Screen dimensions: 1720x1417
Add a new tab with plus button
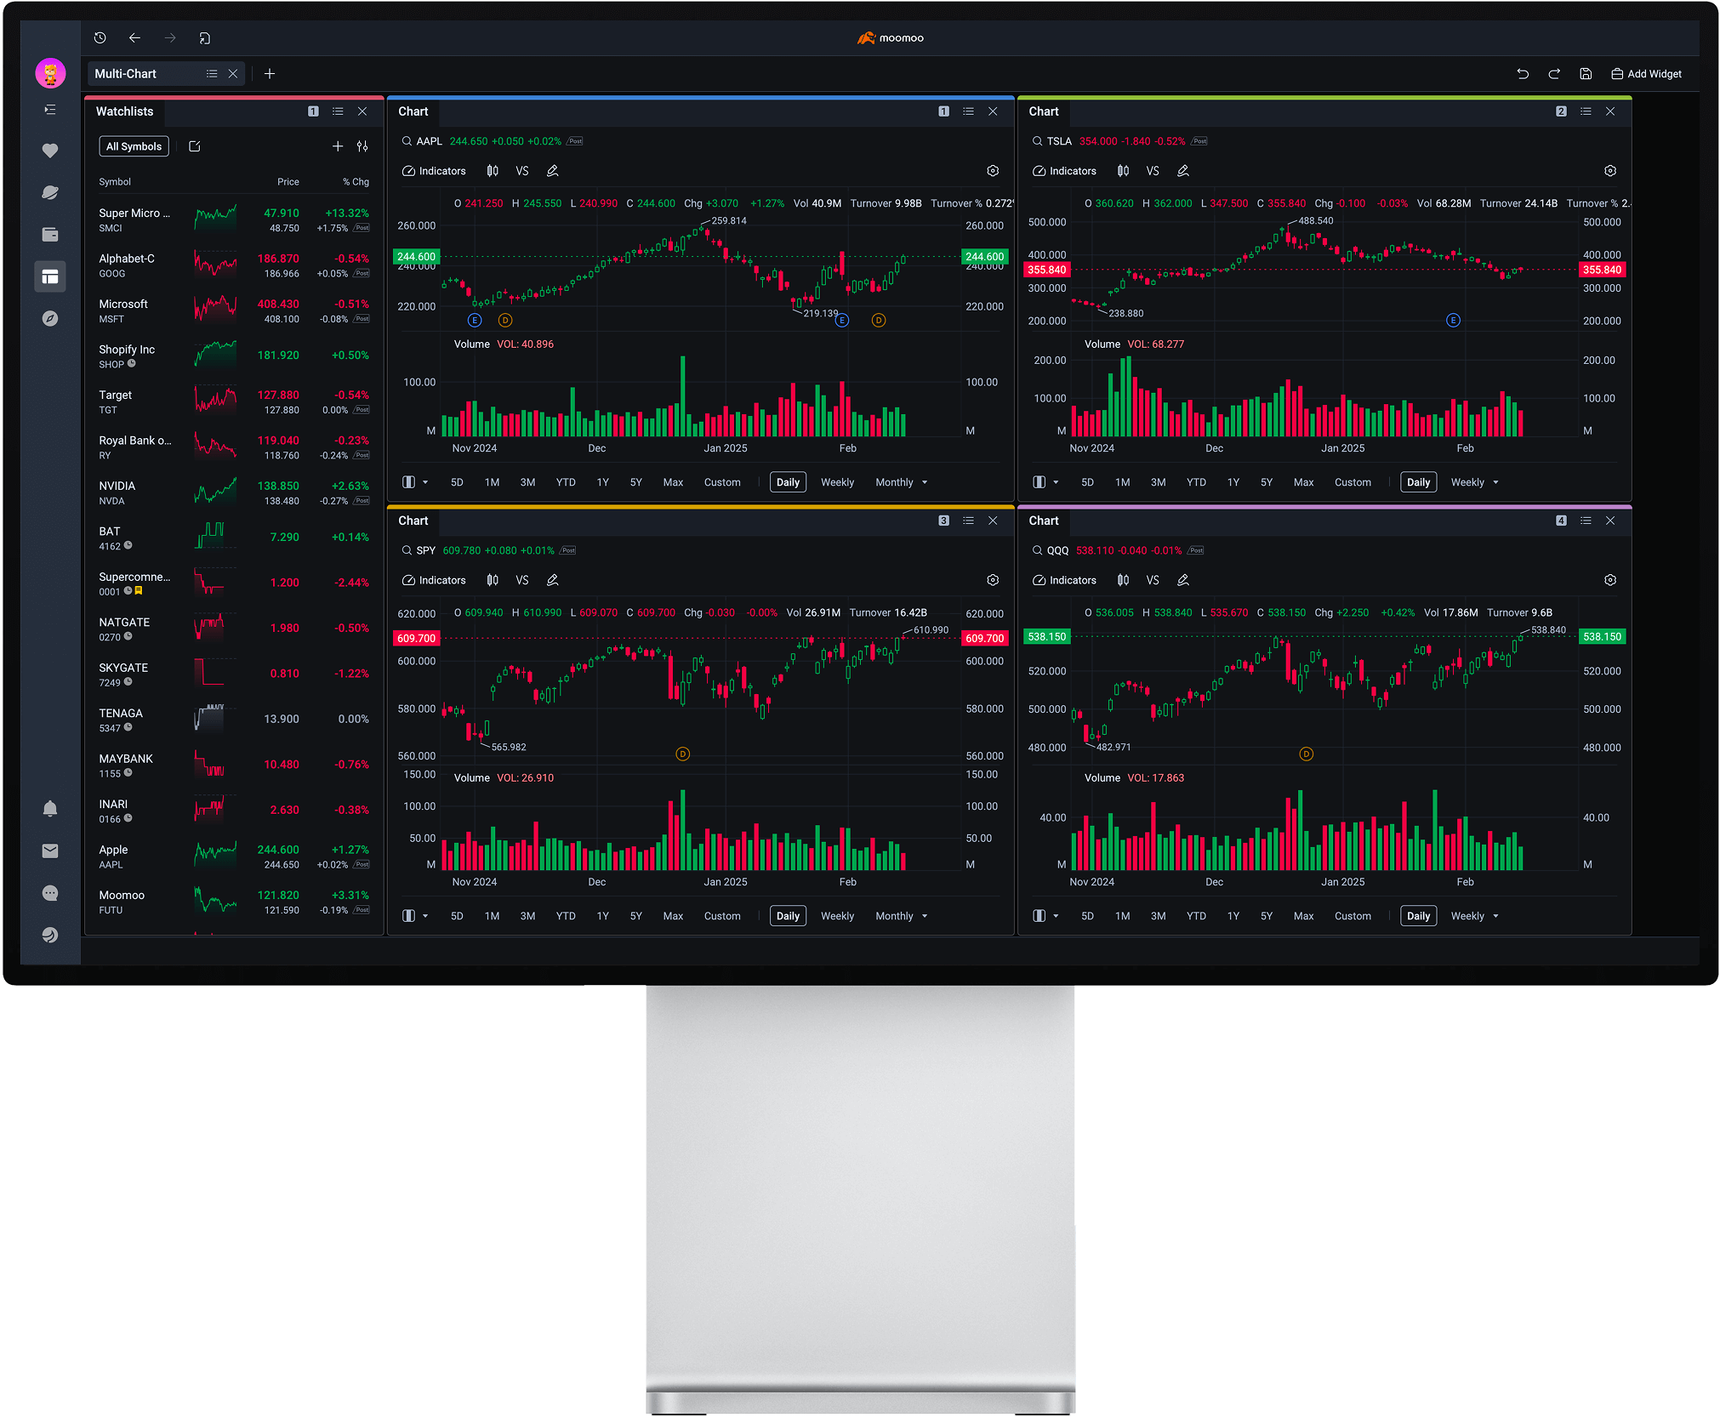[x=270, y=74]
